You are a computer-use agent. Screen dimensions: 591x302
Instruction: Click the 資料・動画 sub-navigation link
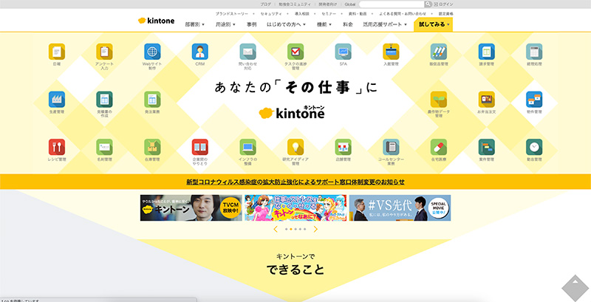tap(358, 13)
